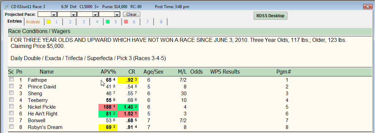Select horse tab 8
Viewport: 375px width, 133px height.
[x=161, y=22]
